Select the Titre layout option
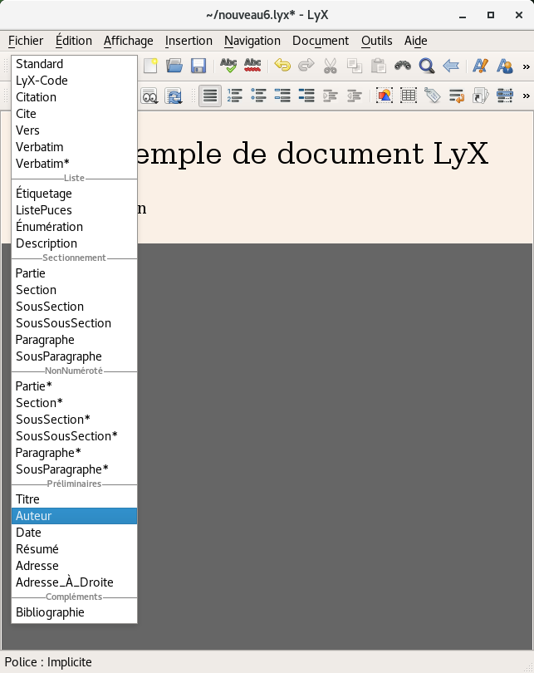The width and height of the screenshot is (534, 673). tap(74, 499)
